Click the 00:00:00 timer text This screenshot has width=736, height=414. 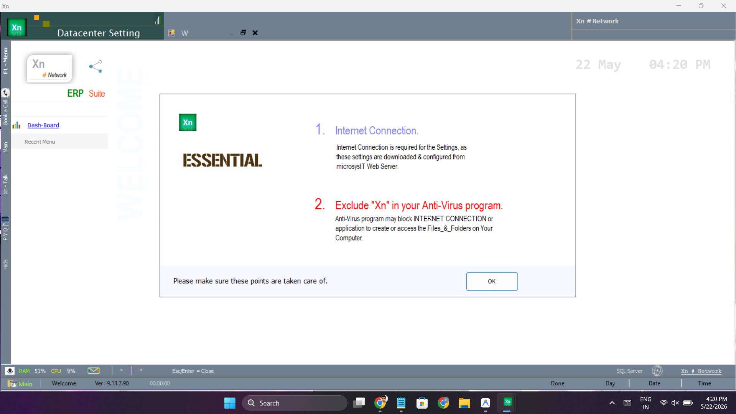pos(160,383)
